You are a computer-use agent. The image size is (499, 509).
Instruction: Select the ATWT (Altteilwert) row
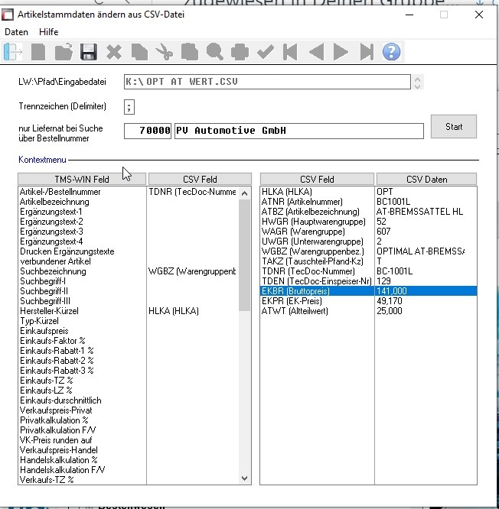pos(368,311)
